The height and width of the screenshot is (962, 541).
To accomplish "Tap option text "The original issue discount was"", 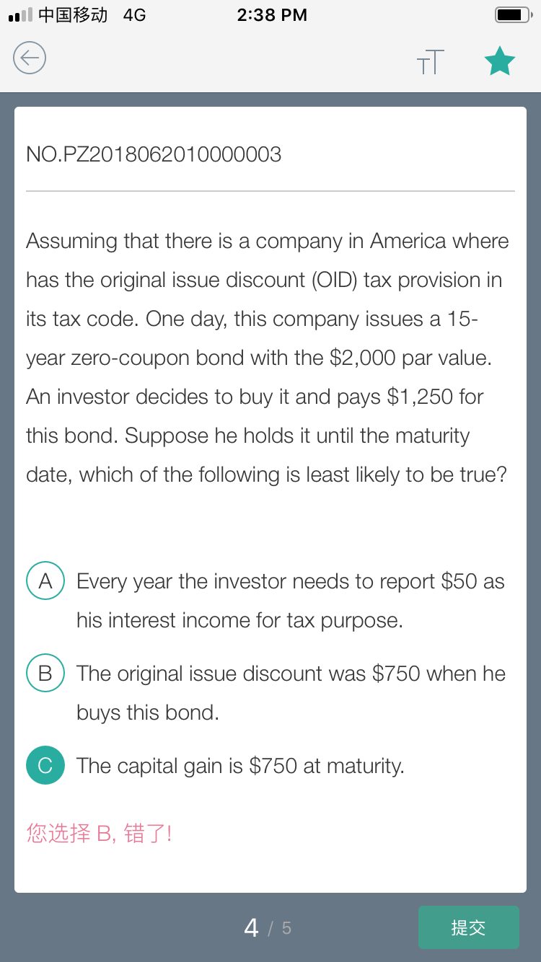I will (291, 674).
